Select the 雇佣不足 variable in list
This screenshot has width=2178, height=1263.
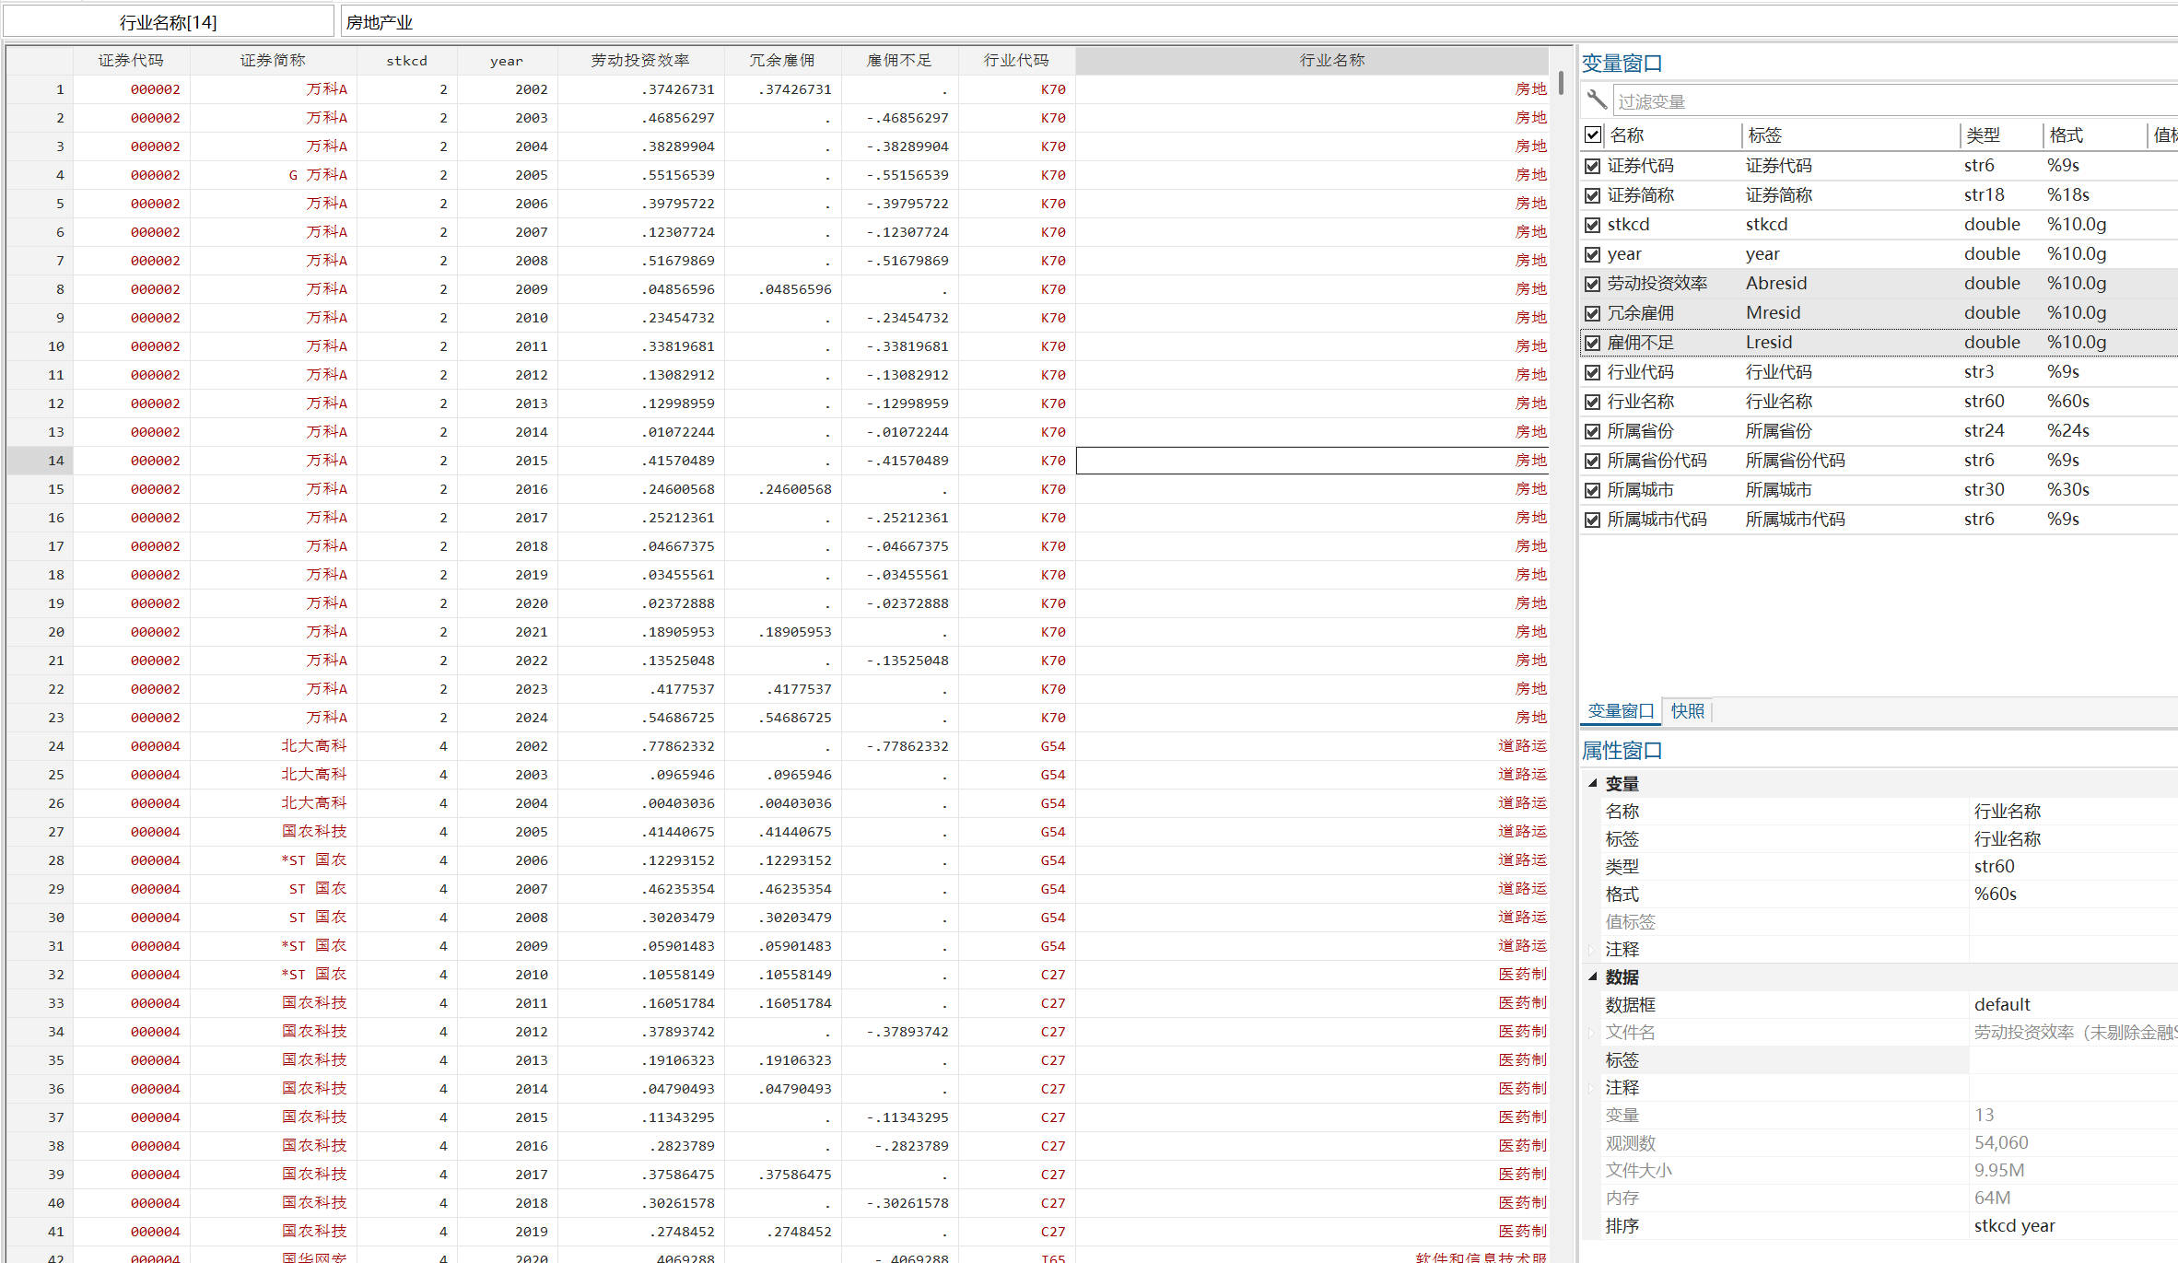tap(1641, 343)
